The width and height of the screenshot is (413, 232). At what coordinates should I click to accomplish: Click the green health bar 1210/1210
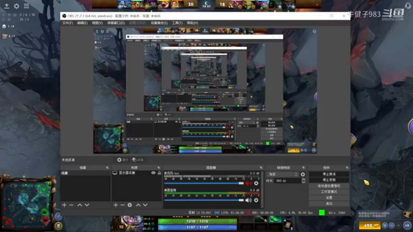coord(197,222)
